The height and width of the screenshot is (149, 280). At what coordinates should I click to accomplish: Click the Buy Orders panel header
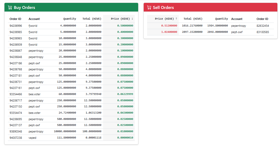[x=71, y=7]
